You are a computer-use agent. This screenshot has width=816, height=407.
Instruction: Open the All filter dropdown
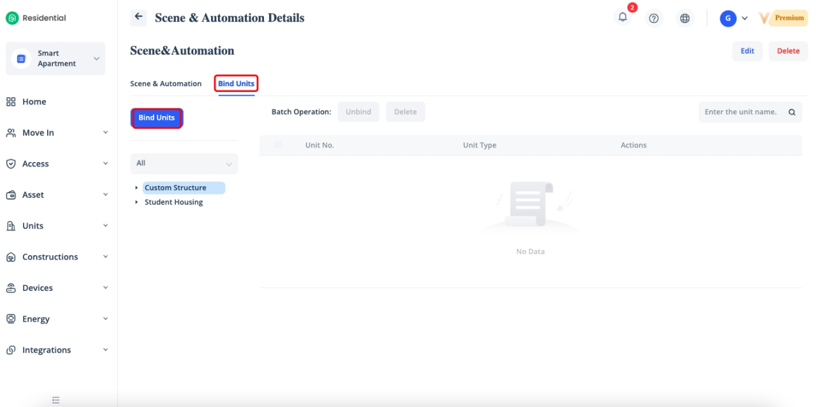click(184, 164)
